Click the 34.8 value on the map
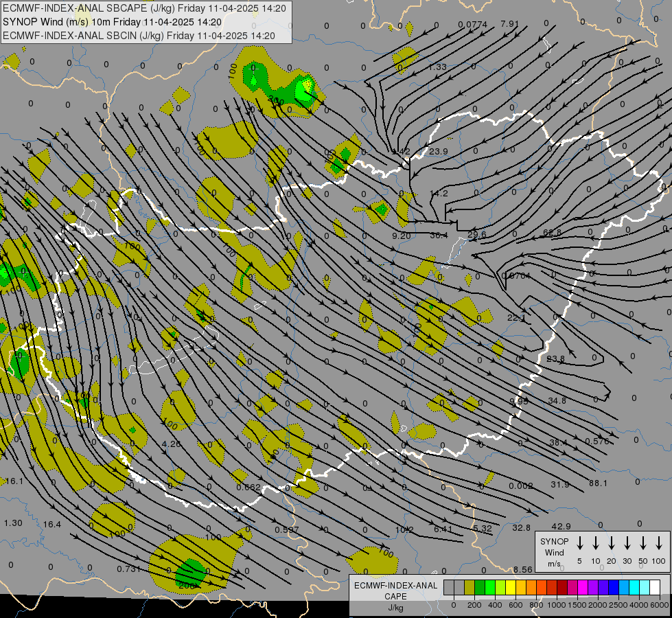This screenshot has width=672, height=618. [x=557, y=400]
